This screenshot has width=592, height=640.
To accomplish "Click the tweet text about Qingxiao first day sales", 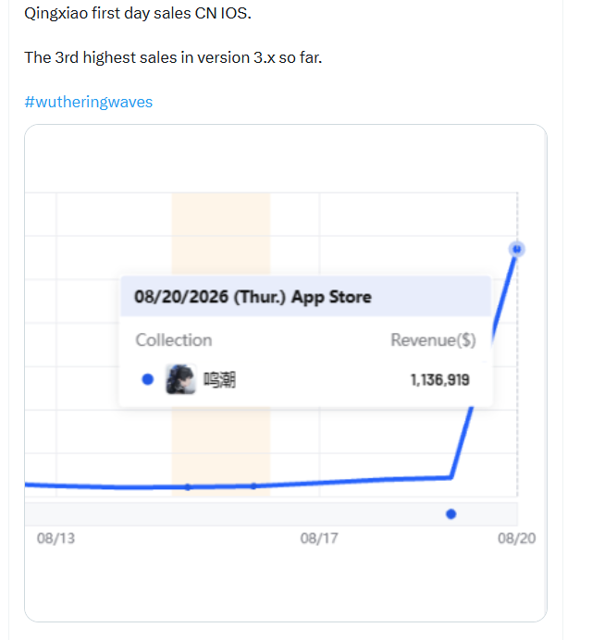I will (138, 13).
